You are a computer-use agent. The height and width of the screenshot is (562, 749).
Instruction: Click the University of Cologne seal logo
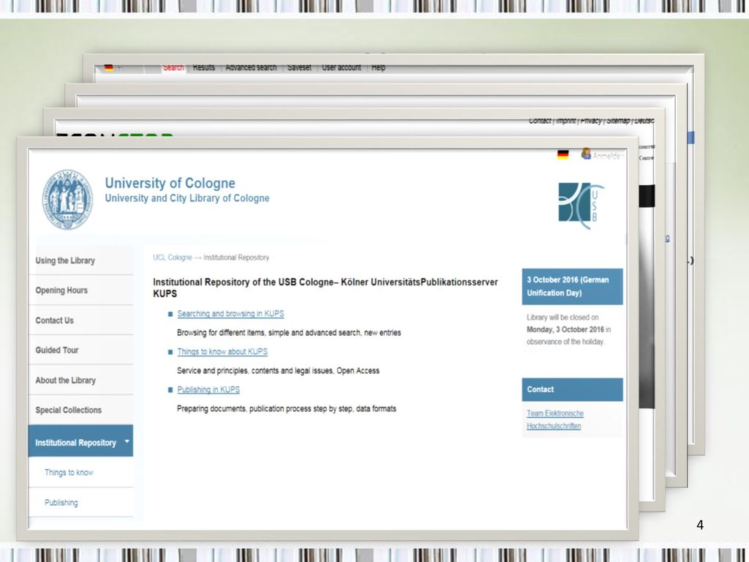click(67, 199)
